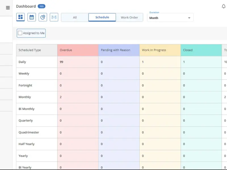The image size is (227, 170).
Task: Switch to the All tab
Action: click(75, 17)
